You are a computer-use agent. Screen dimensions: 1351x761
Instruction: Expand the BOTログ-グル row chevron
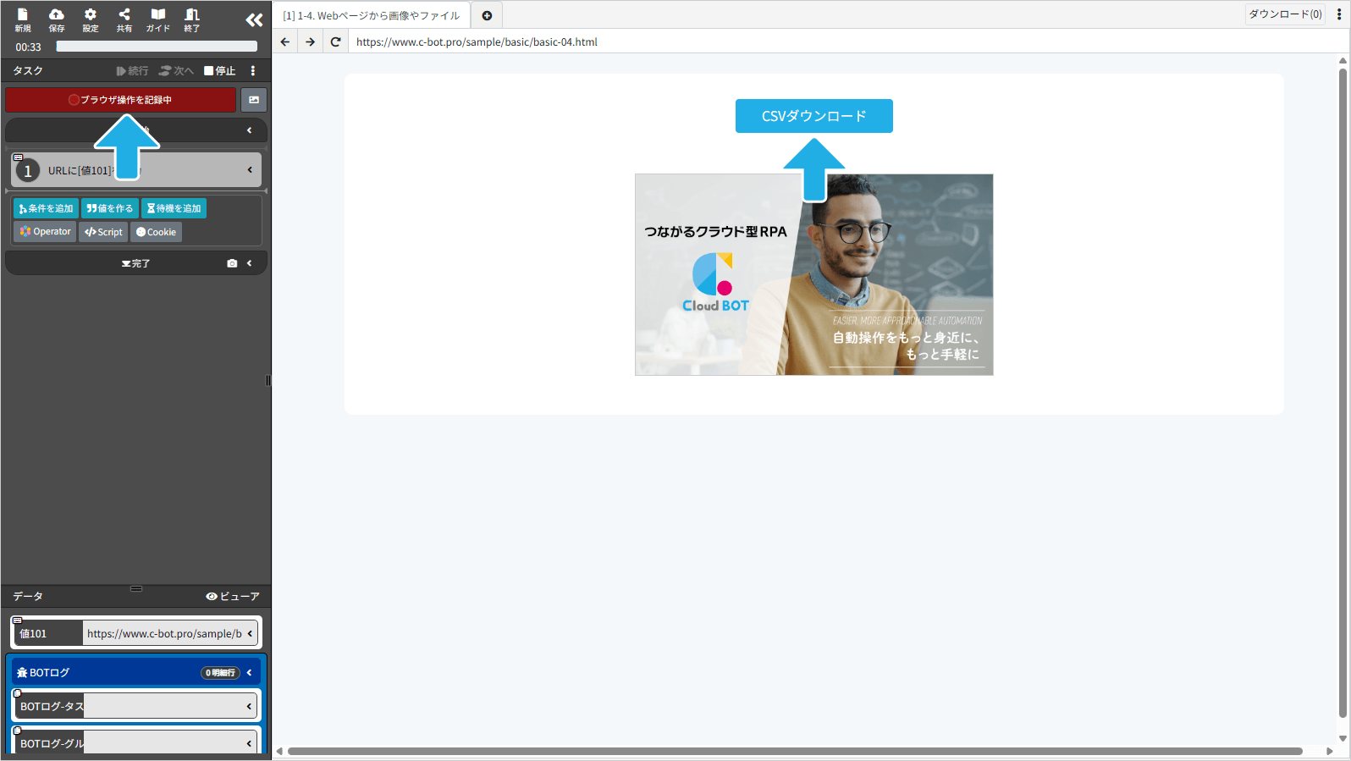[250, 743]
